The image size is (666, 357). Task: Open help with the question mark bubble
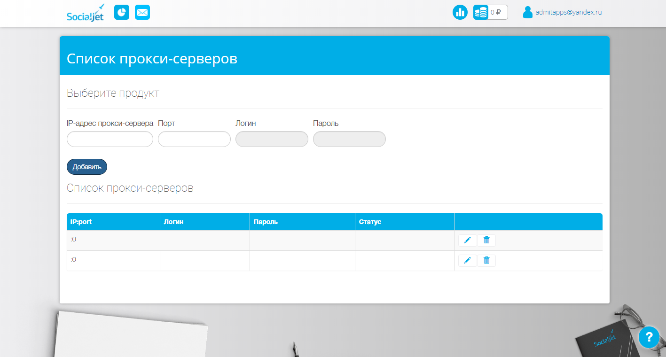(x=649, y=337)
